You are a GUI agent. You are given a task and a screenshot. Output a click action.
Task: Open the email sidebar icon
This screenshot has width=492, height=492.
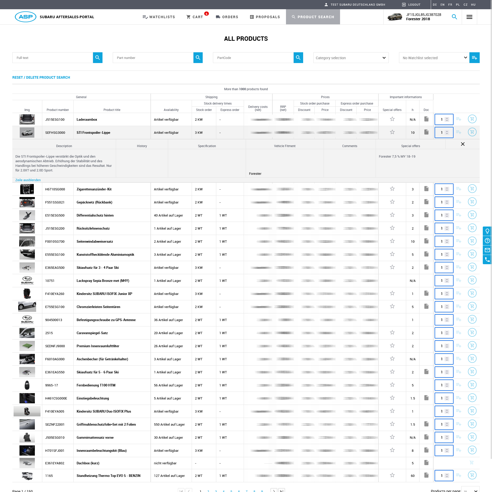(x=487, y=250)
